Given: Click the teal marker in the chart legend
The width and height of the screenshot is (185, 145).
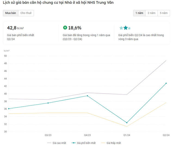Looking at the screenshot, I should [x=73, y=143].
